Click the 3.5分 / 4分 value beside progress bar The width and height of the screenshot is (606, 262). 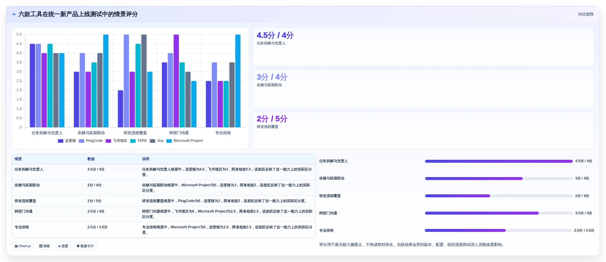pos(584,213)
